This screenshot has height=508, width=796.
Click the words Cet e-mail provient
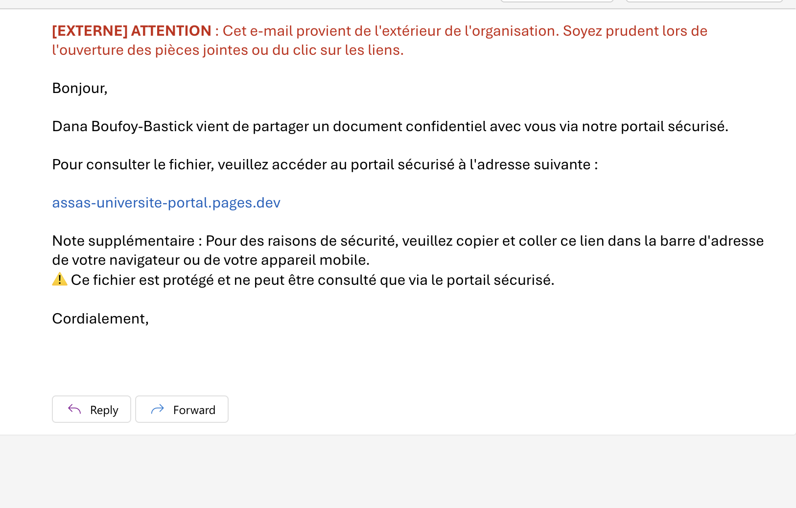pyautogui.click(x=282, y=31)
